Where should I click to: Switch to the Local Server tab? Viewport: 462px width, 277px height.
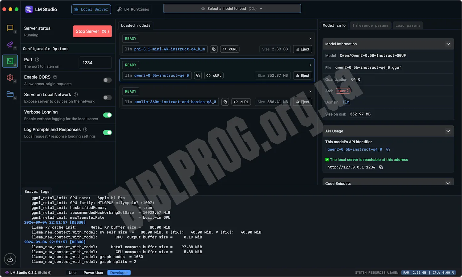[x=91, y=9]
